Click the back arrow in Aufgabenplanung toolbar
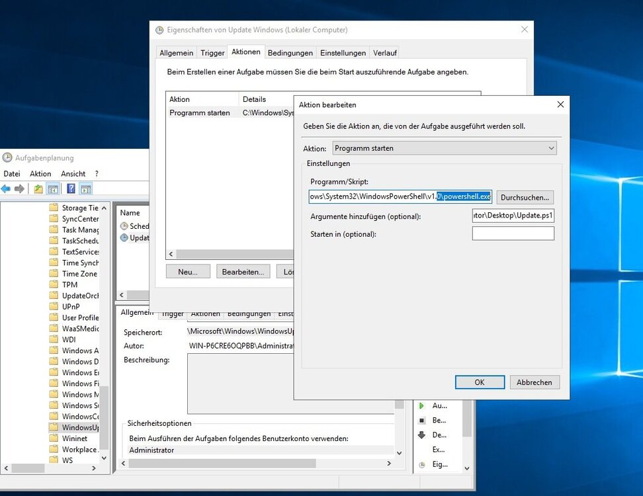 (6, 188)
